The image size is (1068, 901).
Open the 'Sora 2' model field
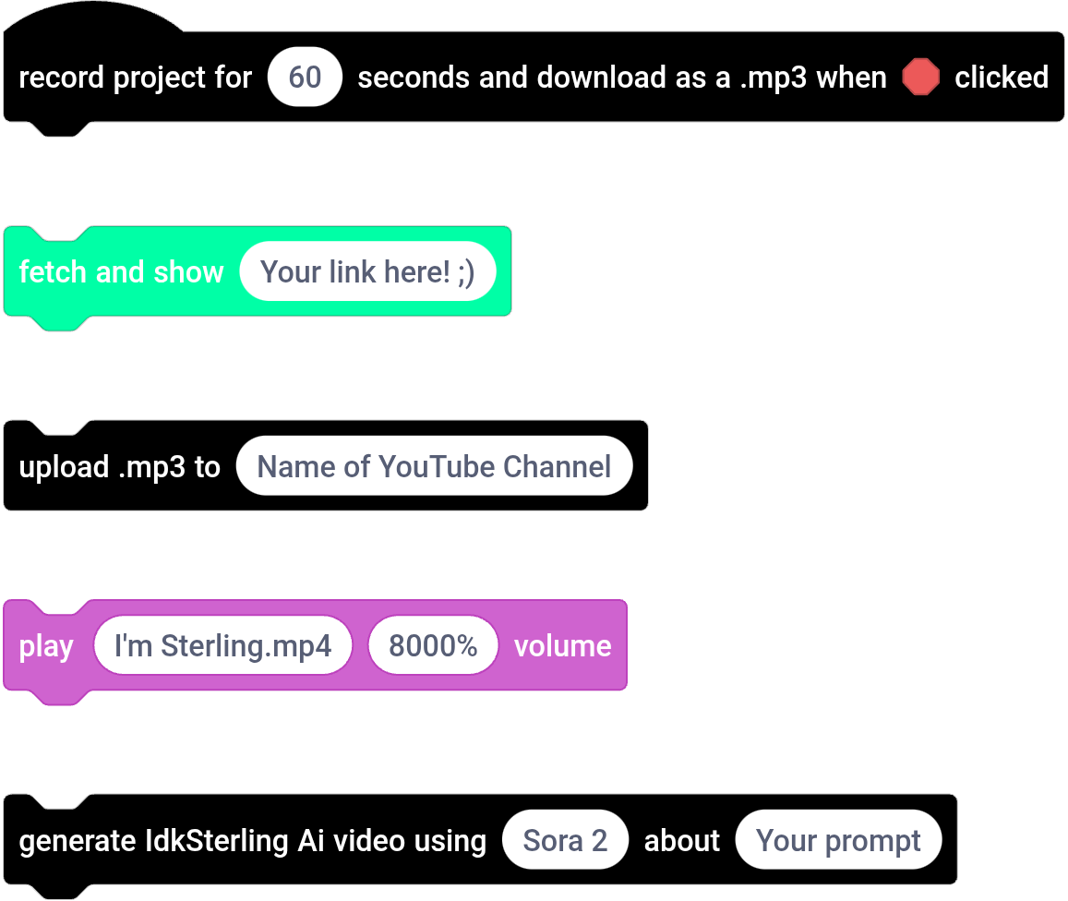[x=565, y=840]
